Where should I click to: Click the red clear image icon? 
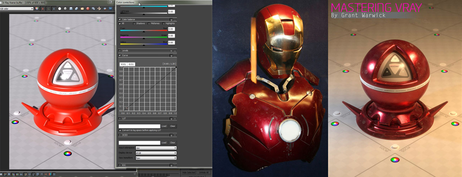(x=88, y=9)
